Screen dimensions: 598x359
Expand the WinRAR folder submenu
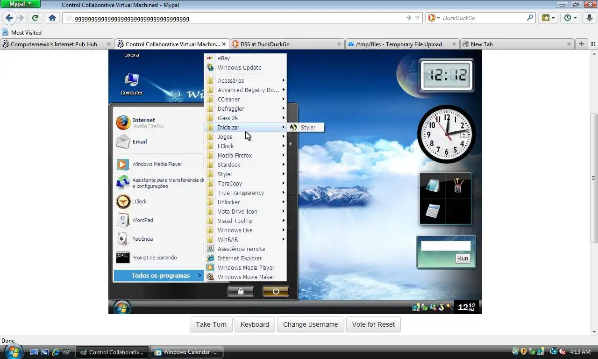(x=245, y=239)
